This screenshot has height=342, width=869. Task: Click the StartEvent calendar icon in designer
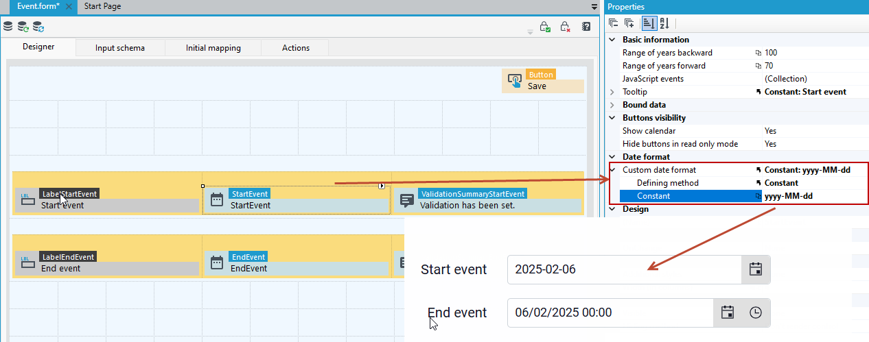217,200
